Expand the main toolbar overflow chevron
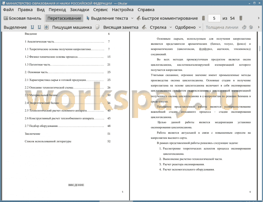Screen dimensions: 263x202 259,18
